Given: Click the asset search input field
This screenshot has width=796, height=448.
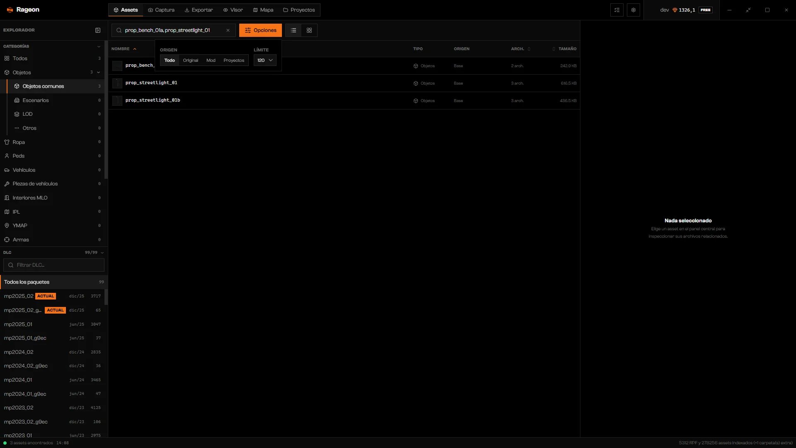Looking at the screenshot, I should [x=174, y=30].
